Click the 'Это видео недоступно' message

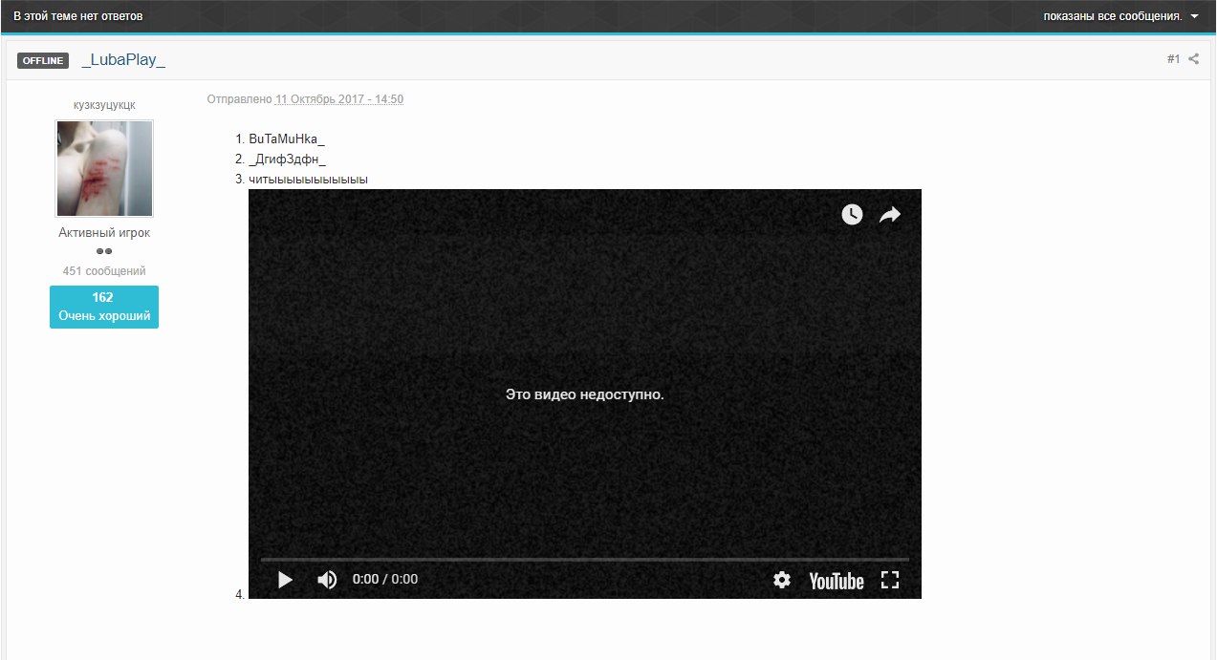pos(584,394)
